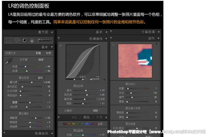This screenshot has width=221, height=137.
Task: Click 复位减少杂色 to reset noise reduction
Action: pyautogui.click(x=133, y=108)
